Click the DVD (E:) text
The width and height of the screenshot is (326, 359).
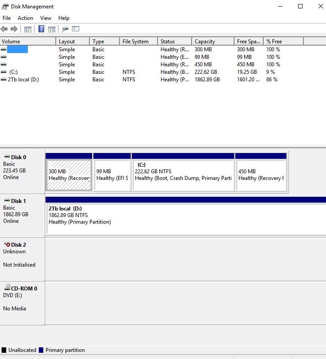click(x=12, y=295)
